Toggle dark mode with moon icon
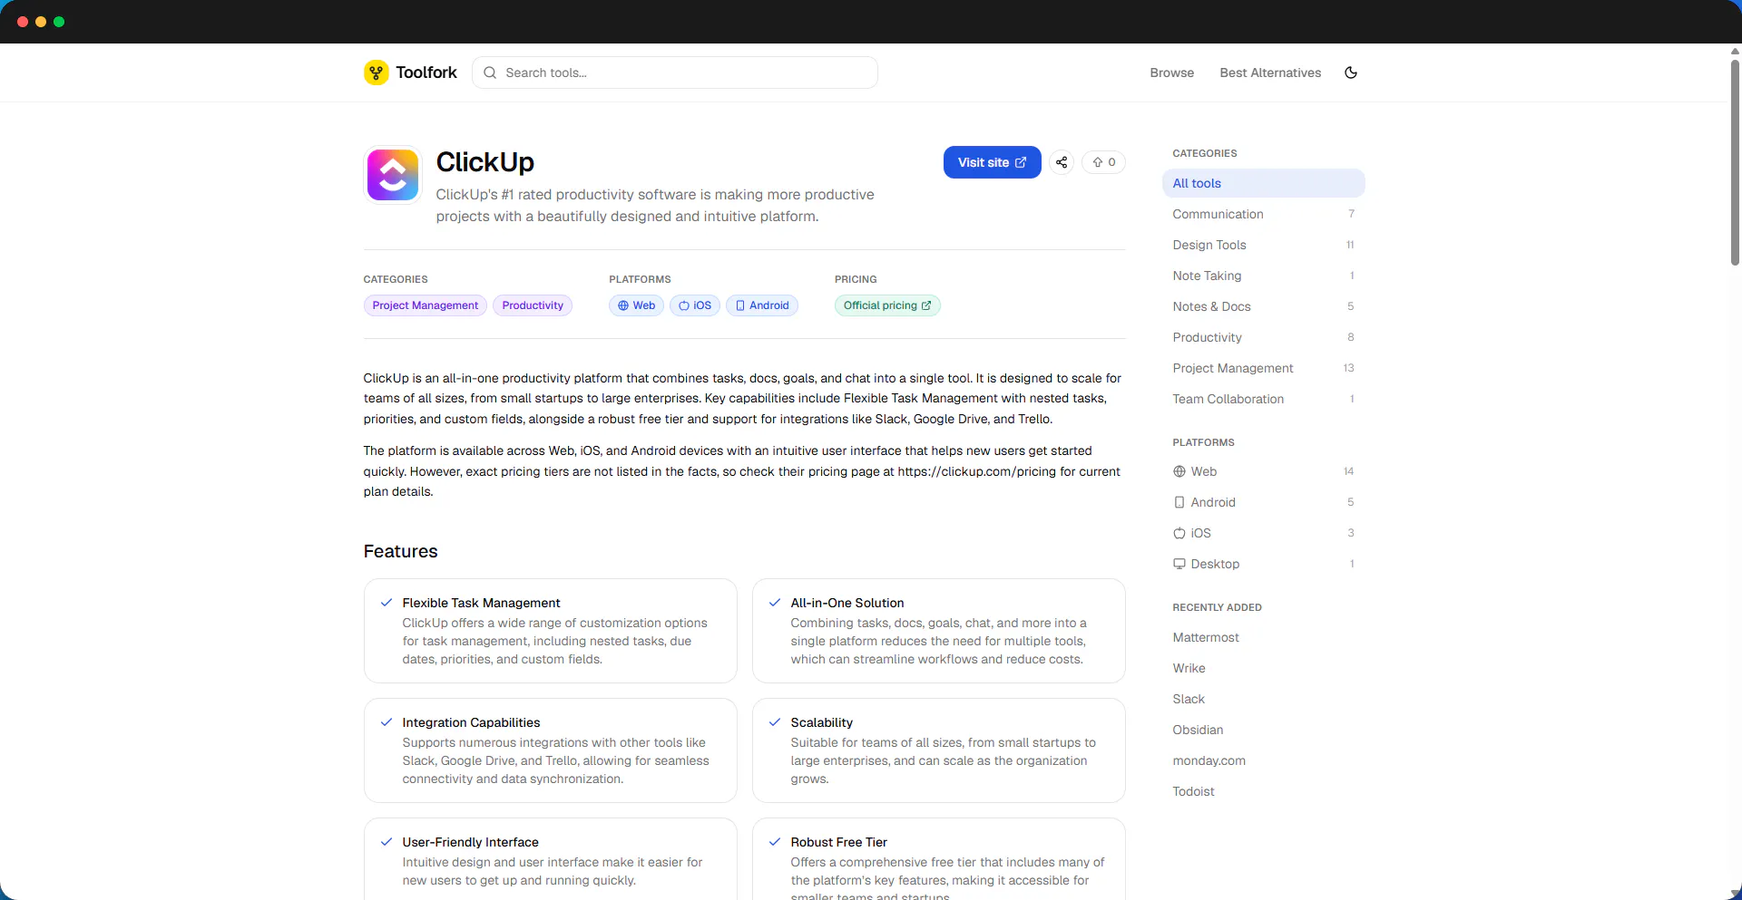Screen dimensions: 1742x900 click(1351, 73)
